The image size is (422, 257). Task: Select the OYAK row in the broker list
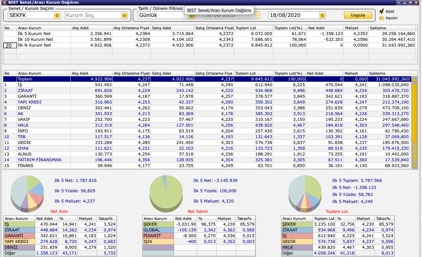pos(206,148)
